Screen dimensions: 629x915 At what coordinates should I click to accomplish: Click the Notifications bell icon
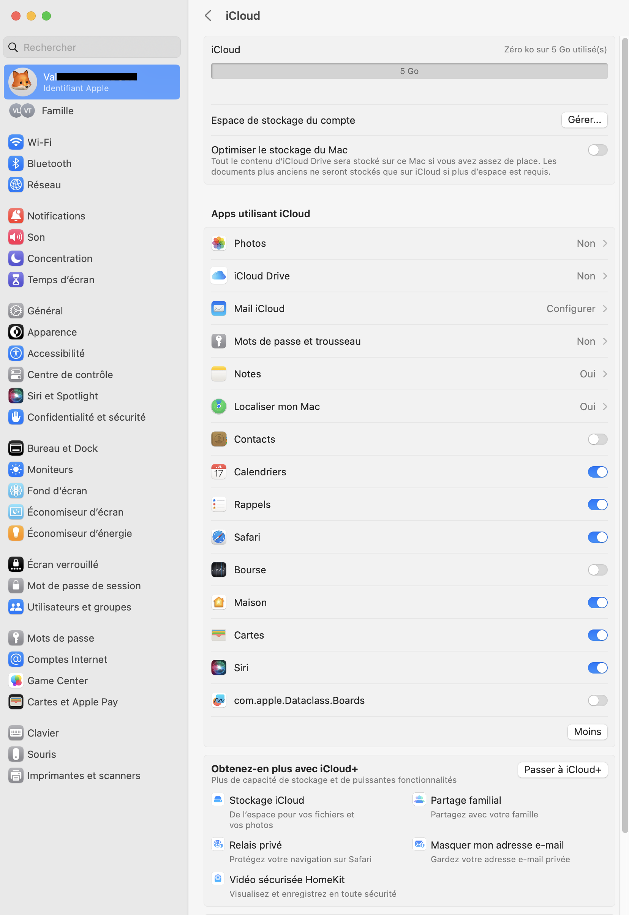pyautogui.click(x=16, y=216)
